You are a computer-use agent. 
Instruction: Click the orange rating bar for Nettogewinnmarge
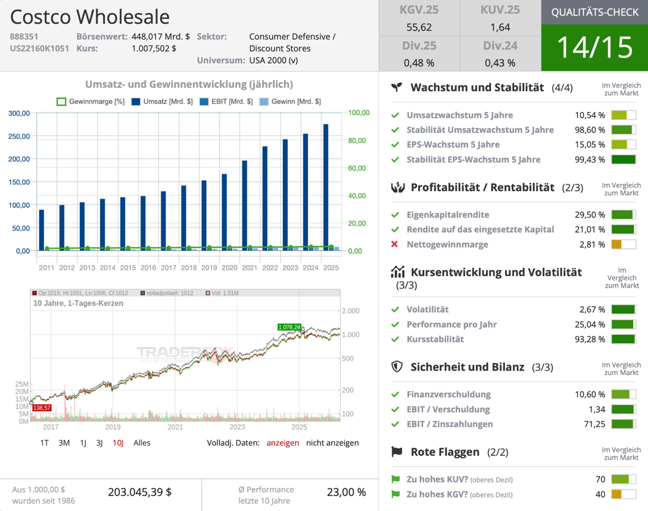point(624,244)
